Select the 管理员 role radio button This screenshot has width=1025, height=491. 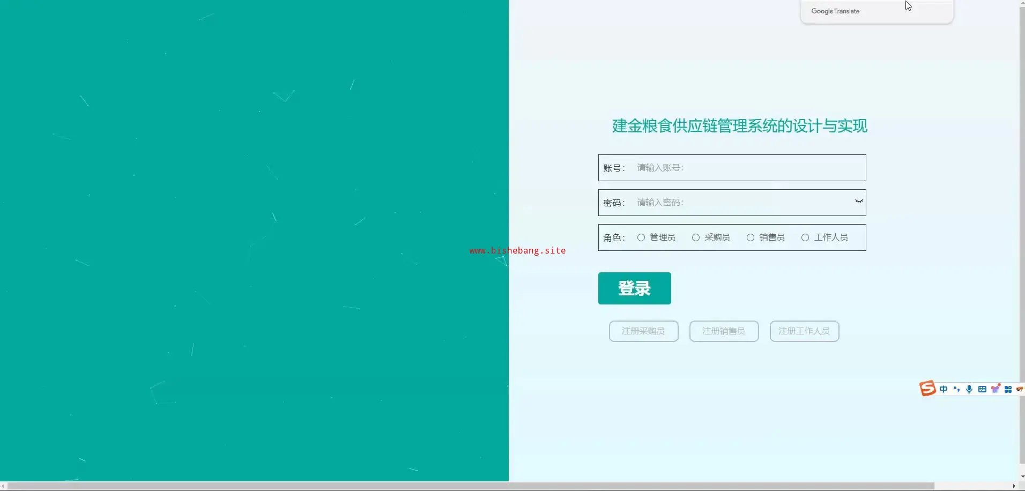click(x=641, y=237)
